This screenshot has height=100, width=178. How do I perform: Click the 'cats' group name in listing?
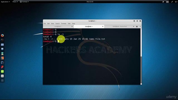point(66,39)
